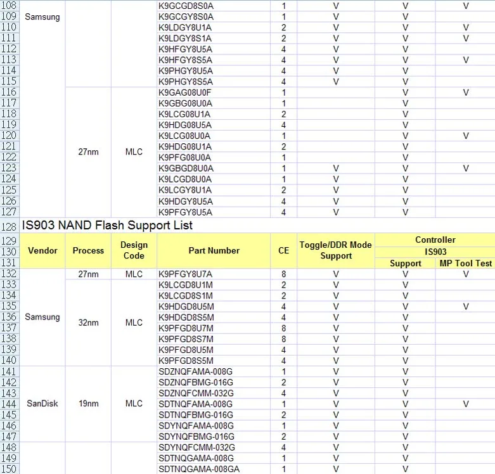Select cell K9PFGY8U5A
Screen dimensions: 495x474
(x=214, y=212)
